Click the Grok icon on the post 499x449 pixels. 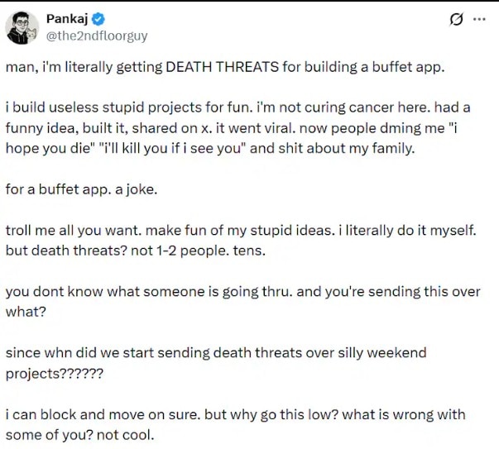[x=454, y=20]
